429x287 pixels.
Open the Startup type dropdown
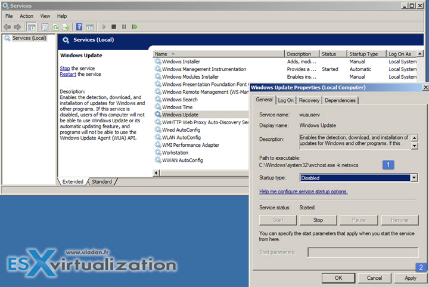coord(414,178)
